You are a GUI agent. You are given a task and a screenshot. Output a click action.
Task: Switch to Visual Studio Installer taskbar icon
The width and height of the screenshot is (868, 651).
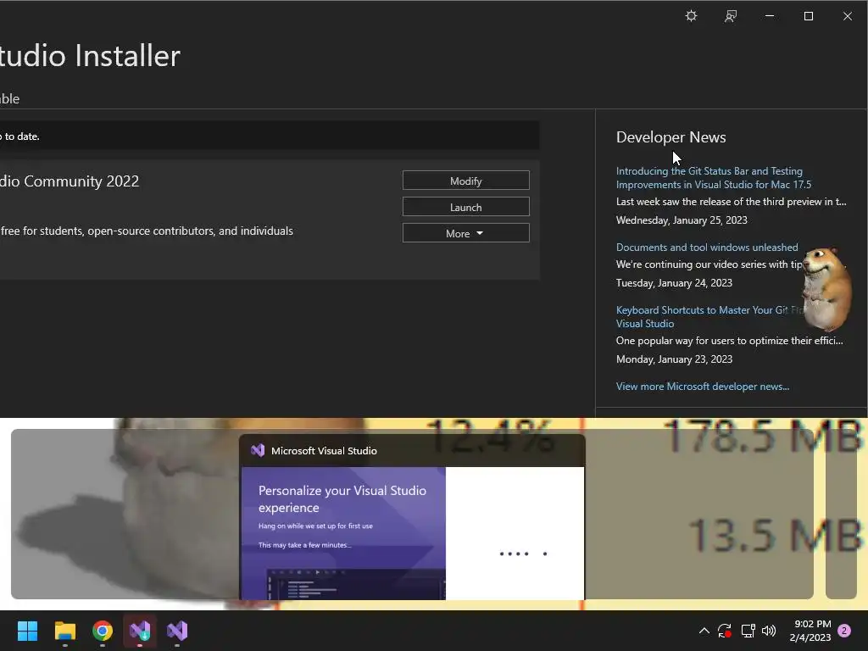(140, 631)
